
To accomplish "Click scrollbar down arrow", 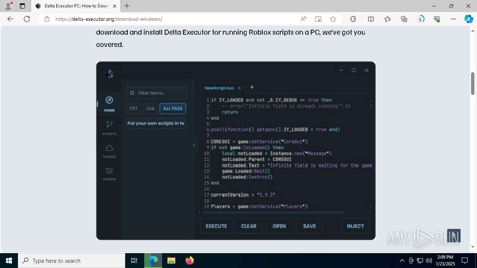I will (473, 247).
